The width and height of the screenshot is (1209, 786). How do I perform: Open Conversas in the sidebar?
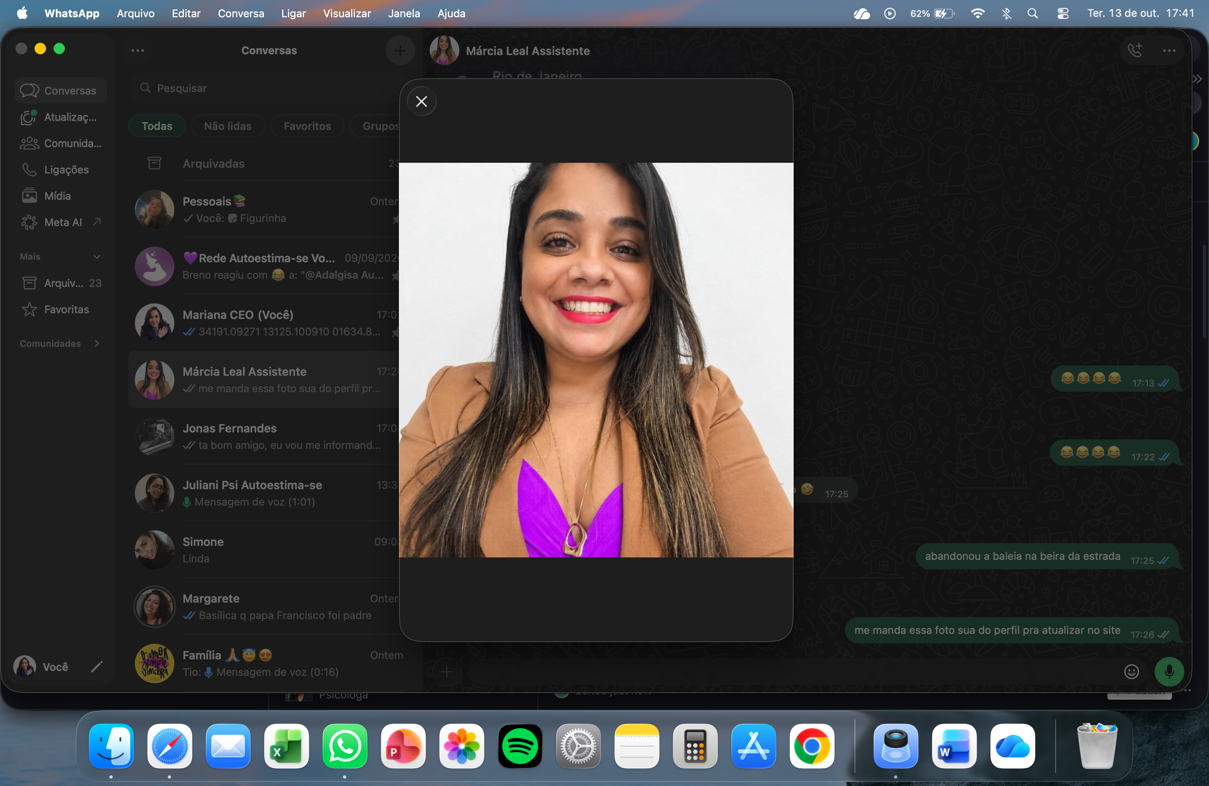[60, 90]
